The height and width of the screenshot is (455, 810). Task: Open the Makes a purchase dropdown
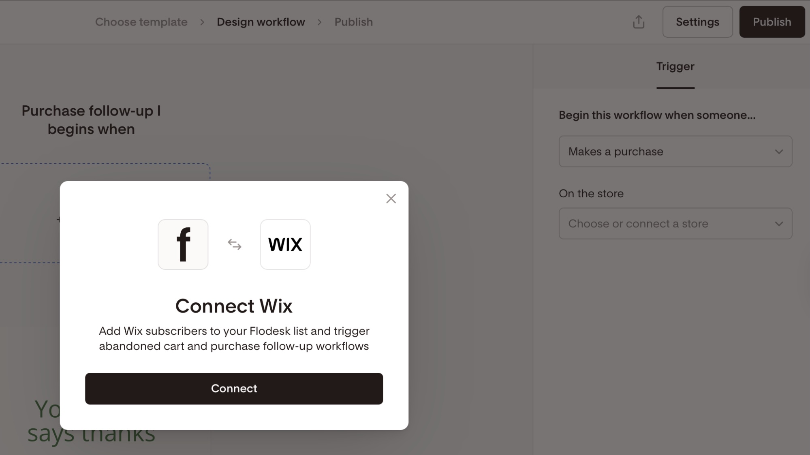675,152
